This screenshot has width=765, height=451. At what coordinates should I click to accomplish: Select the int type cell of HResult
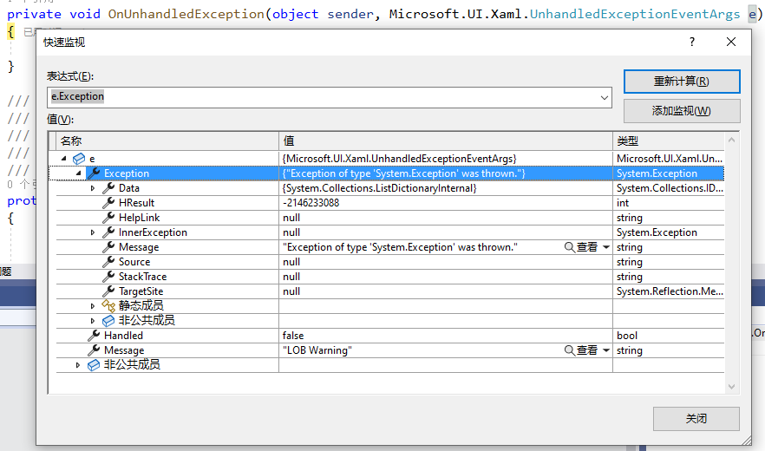669,203
